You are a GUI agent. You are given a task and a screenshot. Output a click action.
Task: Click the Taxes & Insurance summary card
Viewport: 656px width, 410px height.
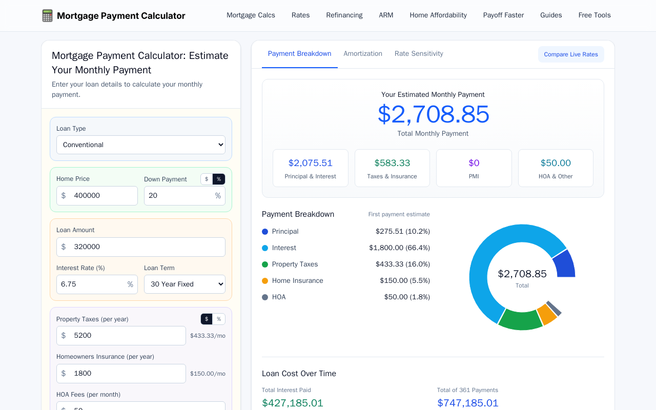[x=392, y=168]
